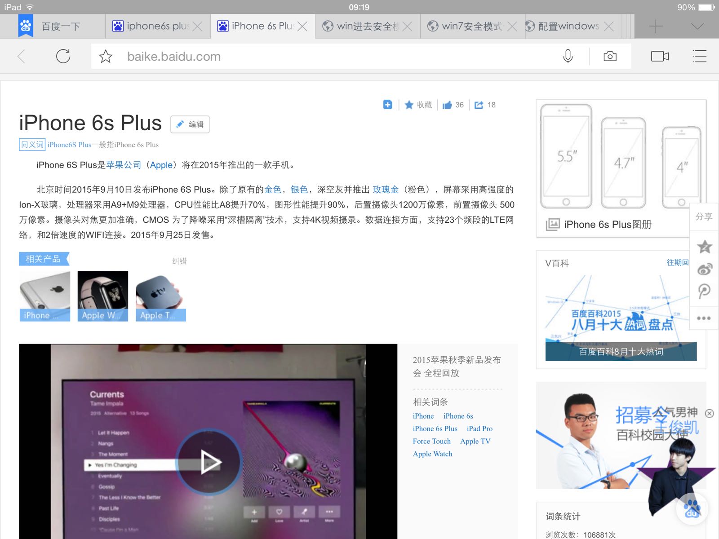Open the iPhone related entry link
The image size is (719, 539).
tap(423, 416)
